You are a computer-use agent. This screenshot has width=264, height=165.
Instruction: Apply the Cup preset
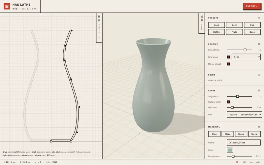(x=252, y=25)
